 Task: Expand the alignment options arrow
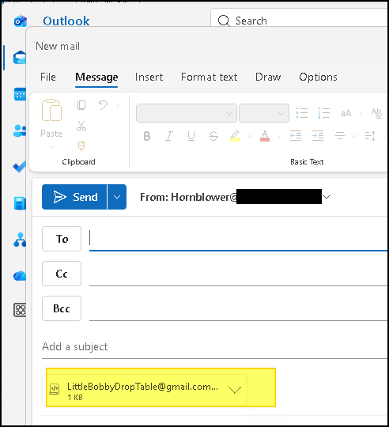click(x=354, y=136)
